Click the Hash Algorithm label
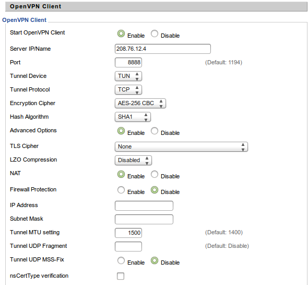 pos(29,117)
